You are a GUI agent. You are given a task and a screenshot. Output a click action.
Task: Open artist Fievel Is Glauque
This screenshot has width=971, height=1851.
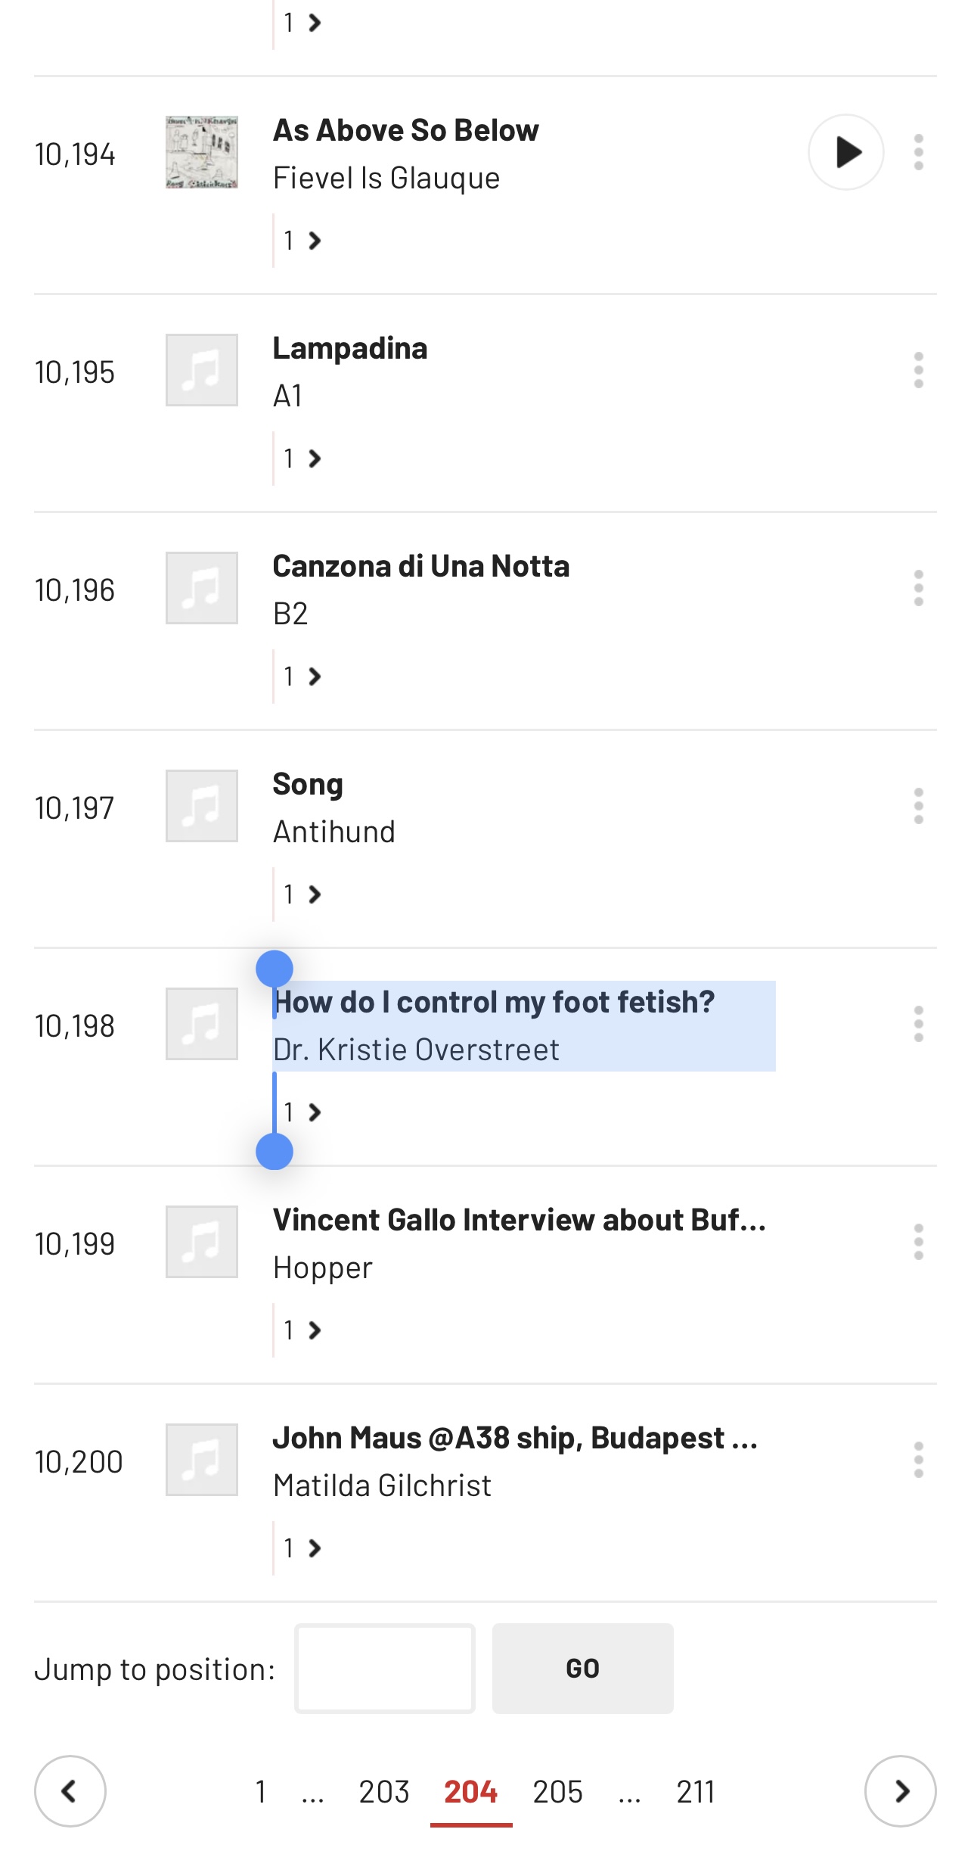point(386,179)
